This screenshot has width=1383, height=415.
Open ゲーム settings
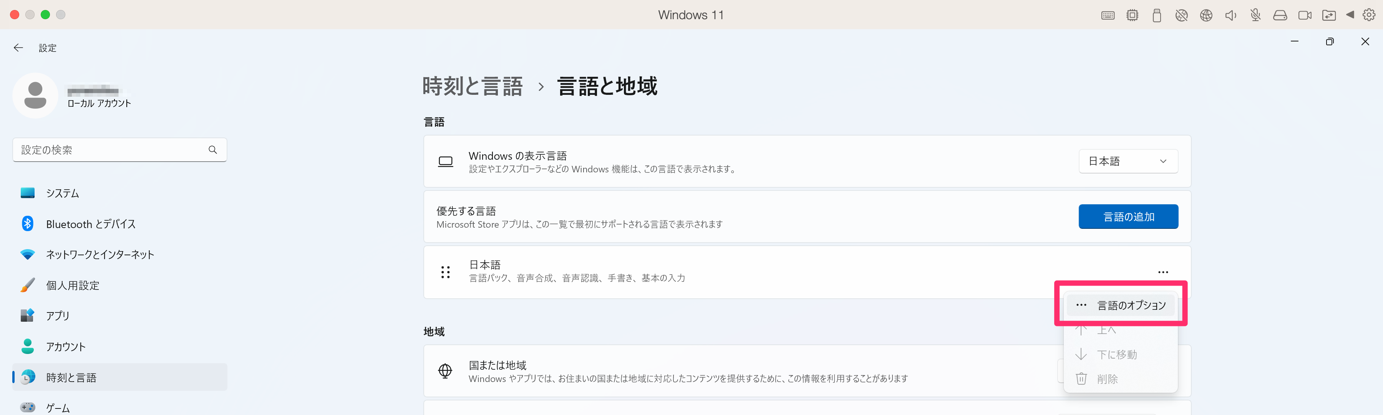pos(120,407)
